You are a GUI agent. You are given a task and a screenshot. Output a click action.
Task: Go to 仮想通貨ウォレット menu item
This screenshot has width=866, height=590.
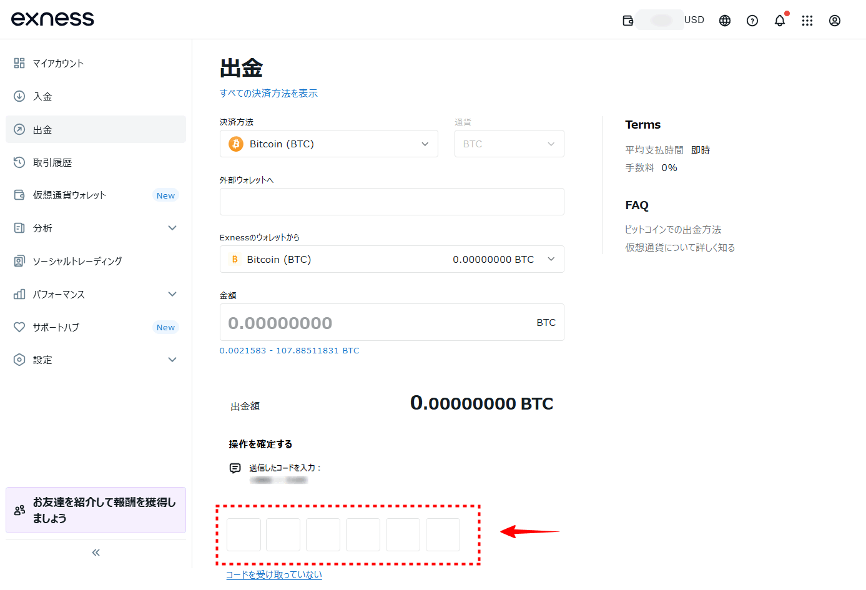point(96,195)
